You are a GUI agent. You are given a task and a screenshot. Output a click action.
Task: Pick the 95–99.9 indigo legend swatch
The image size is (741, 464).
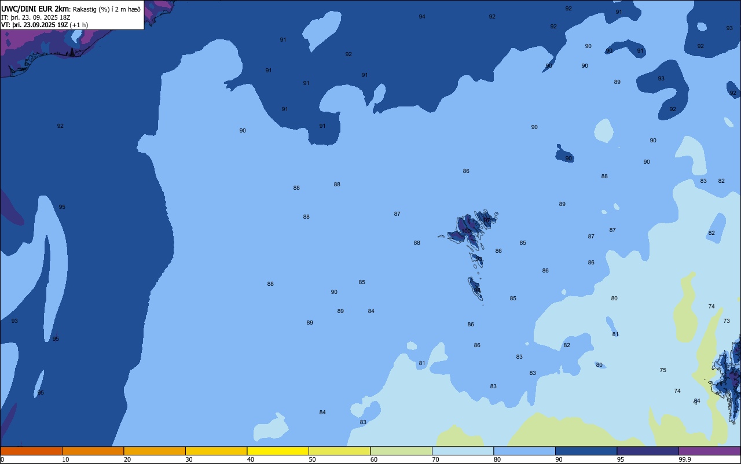pyautogui.click(x=648, y=451)
